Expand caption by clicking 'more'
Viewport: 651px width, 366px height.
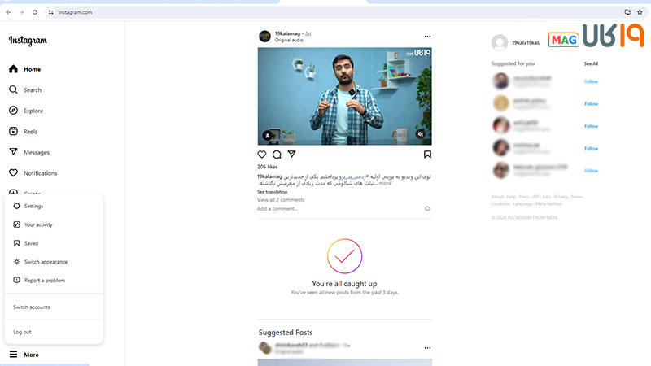pyautogui.click(x=385, y=183)
